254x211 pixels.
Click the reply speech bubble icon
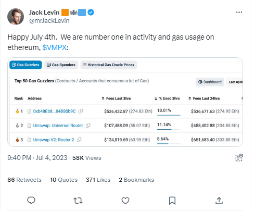tap(31, 201)
